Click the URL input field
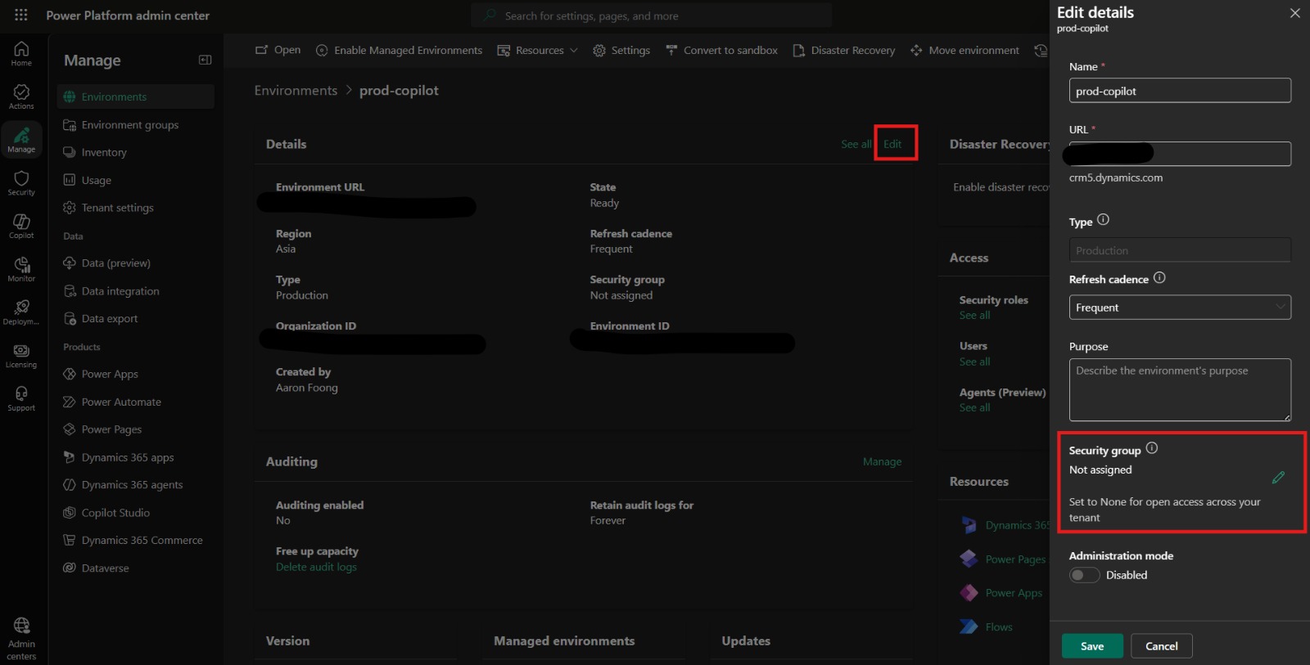The width and height of the screenshot is (1310, 665). (x=1180, y=154)
